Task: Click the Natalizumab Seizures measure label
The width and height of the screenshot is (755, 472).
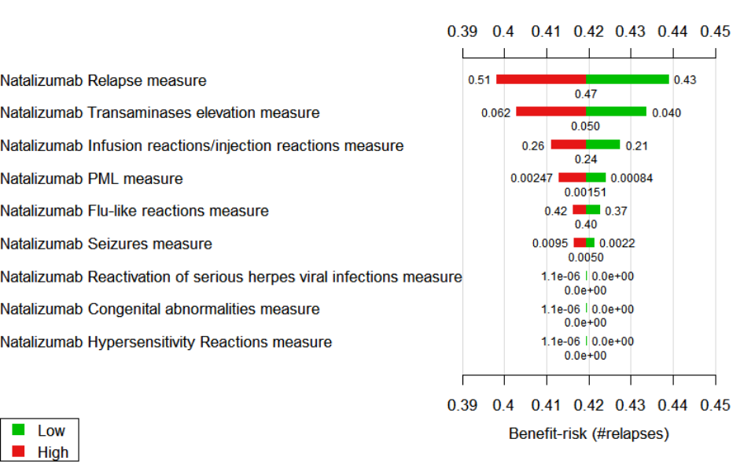Action: pos(106,244)
